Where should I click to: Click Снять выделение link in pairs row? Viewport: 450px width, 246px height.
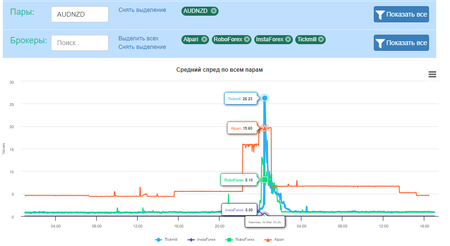coord(142,10)
